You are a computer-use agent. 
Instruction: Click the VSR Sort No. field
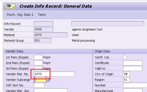tap(39, 85)
